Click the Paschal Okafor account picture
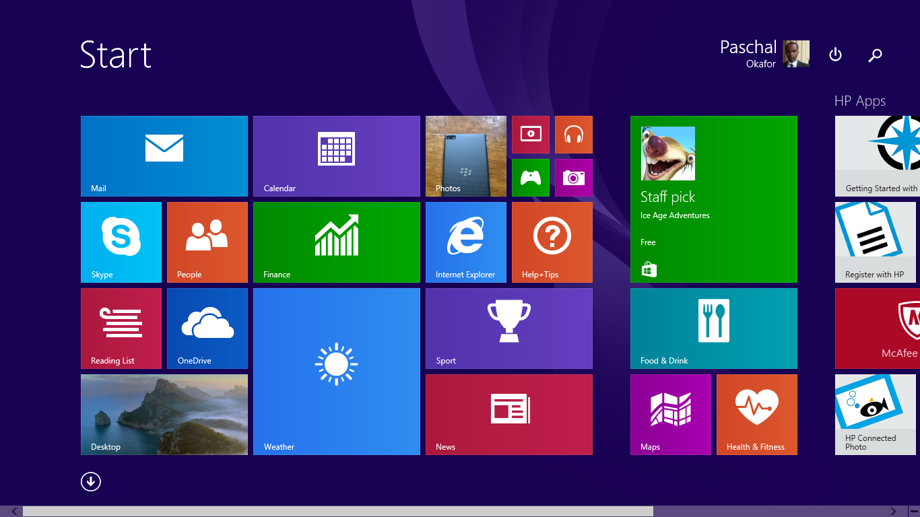Image resolution: width=920 pixels, height=517 pixels. [796, 54]
